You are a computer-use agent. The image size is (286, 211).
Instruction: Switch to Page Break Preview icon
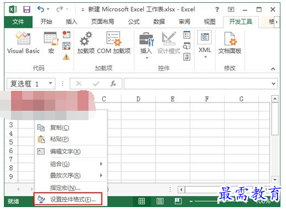click(x=178, y=201)
